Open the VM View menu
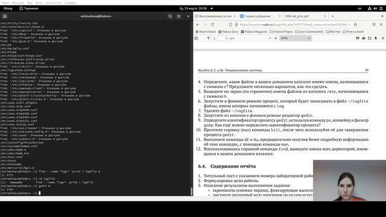Screen dimensions: 386x217 click(x=30, y=2)
